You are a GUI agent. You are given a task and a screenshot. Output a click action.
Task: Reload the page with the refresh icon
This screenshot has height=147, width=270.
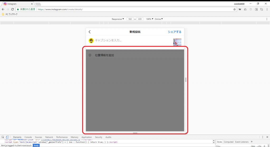(x=12, y=9)
